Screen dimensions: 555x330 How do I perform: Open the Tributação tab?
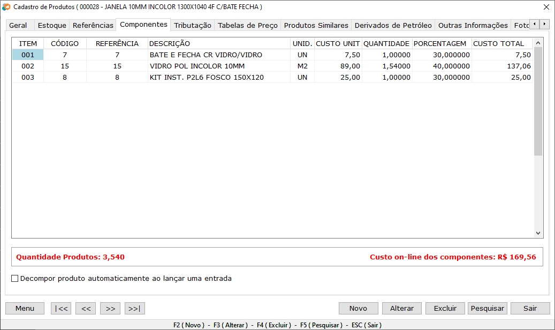191,25
